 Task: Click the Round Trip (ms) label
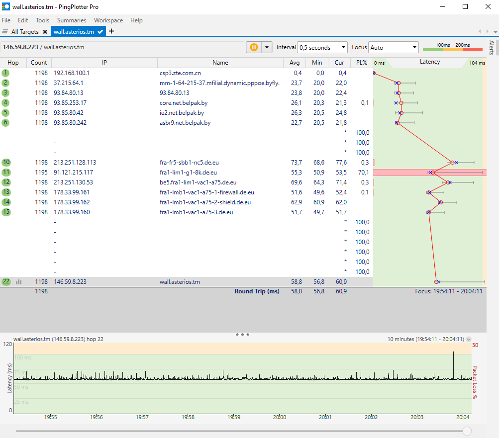click(x=257, y=291)
